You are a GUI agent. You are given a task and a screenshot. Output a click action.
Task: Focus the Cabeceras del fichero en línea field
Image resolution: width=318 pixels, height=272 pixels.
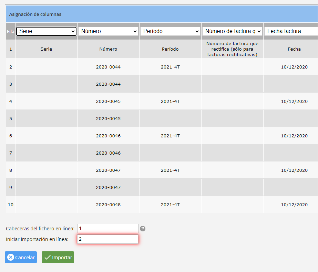(108, 228)
